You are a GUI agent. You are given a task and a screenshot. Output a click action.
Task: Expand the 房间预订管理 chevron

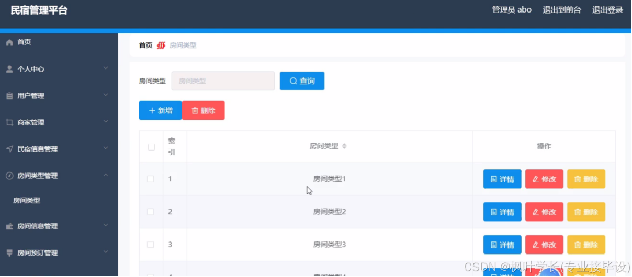[x=106, y=252]
